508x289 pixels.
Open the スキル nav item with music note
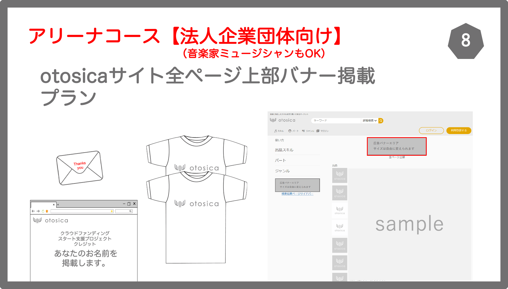point(279,131)
